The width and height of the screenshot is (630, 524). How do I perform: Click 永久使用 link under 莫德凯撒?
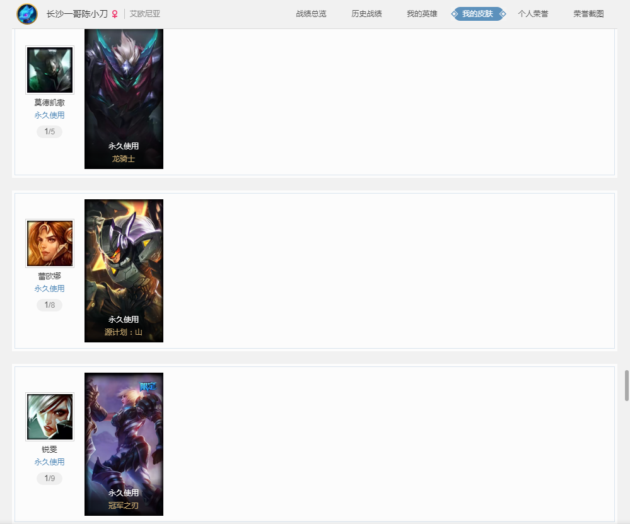[x=49, y=115]
